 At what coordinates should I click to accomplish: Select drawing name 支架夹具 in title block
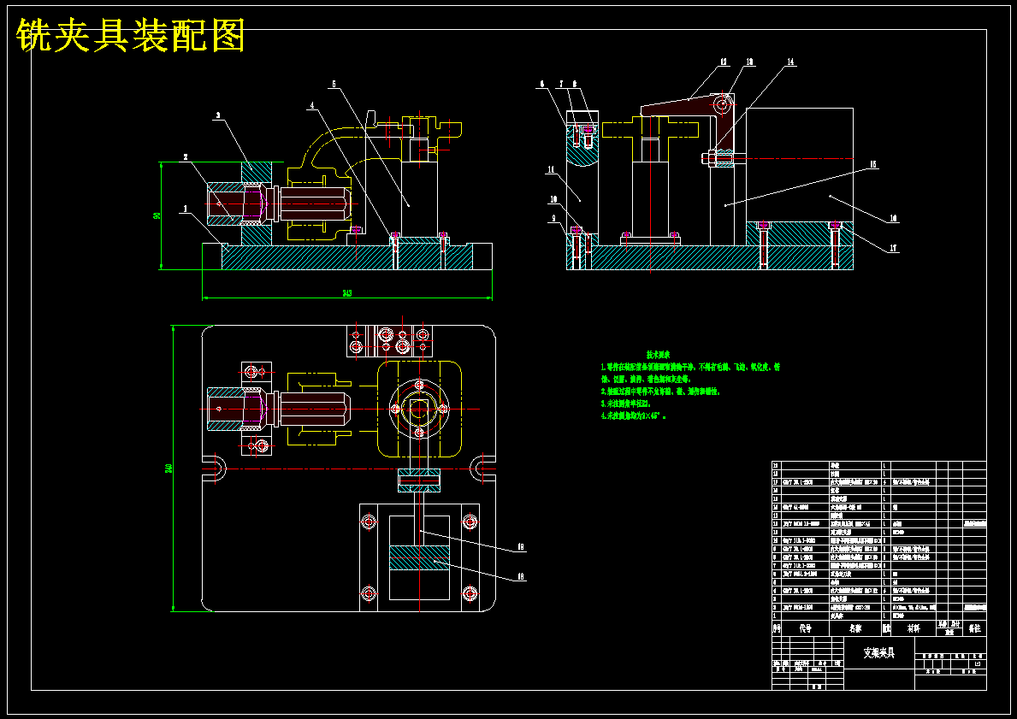tap(878, 653)
